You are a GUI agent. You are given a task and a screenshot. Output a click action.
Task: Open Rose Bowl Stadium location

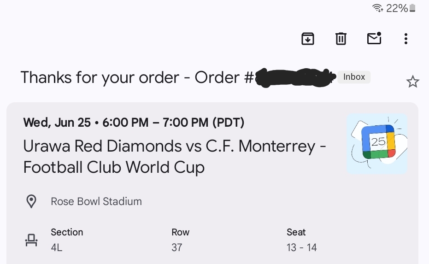pyautogui.click(x=96, y=201)
